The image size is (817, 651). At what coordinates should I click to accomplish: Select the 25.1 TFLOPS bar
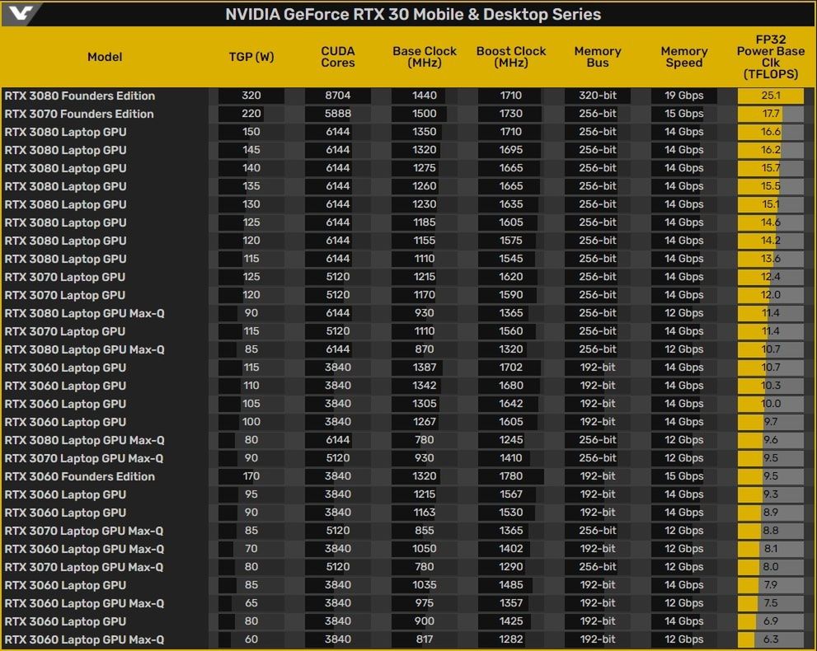(x=771, y=96)
